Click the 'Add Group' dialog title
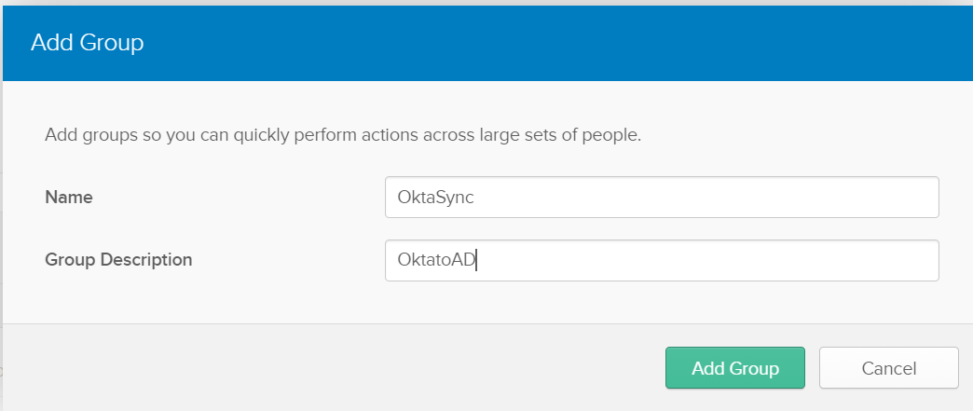Screen dimensions: 973x411 [88, 42]
